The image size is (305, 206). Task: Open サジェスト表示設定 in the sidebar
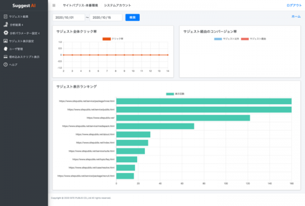tap(21, 41)
